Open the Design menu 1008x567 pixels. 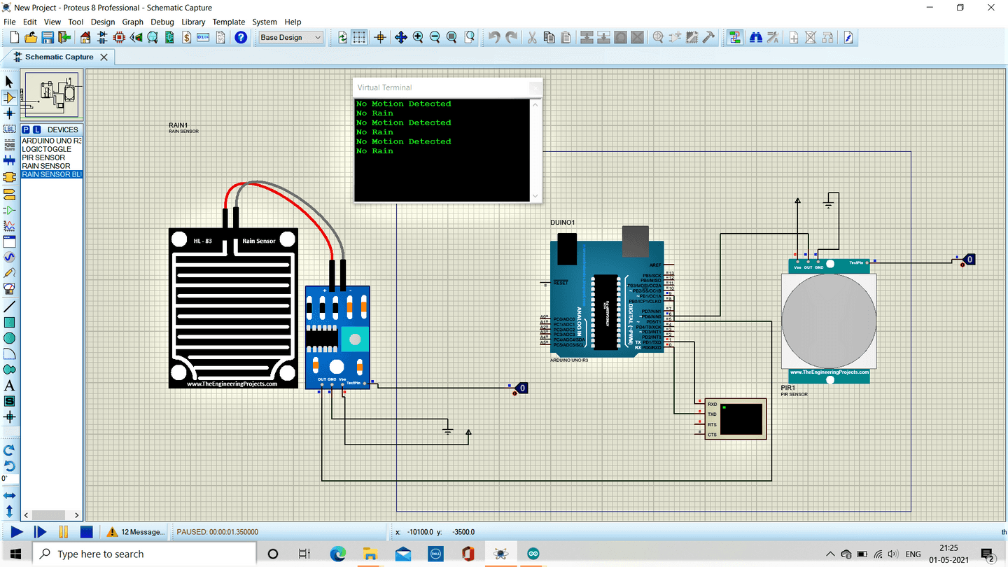click(102, 22)
